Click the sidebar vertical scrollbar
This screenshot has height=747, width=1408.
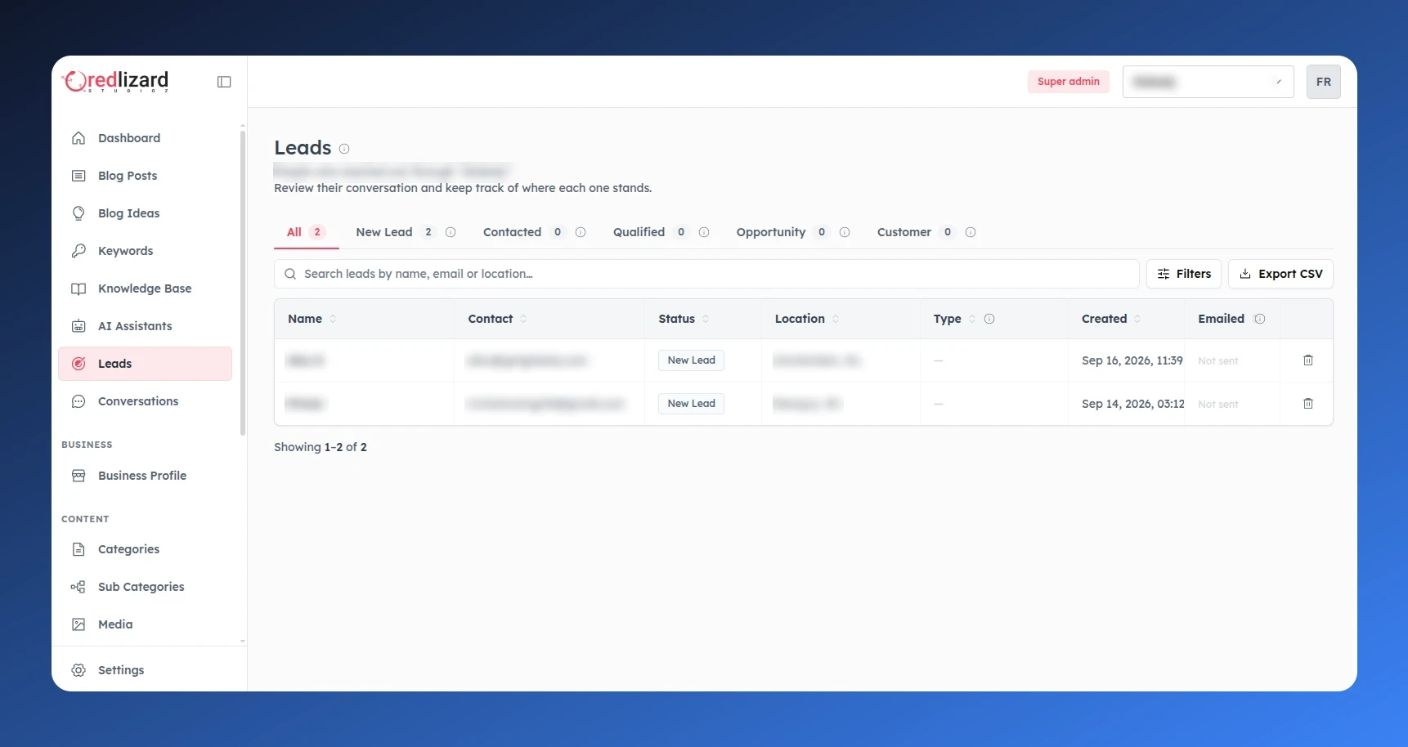pyautogui.click(x=243, y=282)
